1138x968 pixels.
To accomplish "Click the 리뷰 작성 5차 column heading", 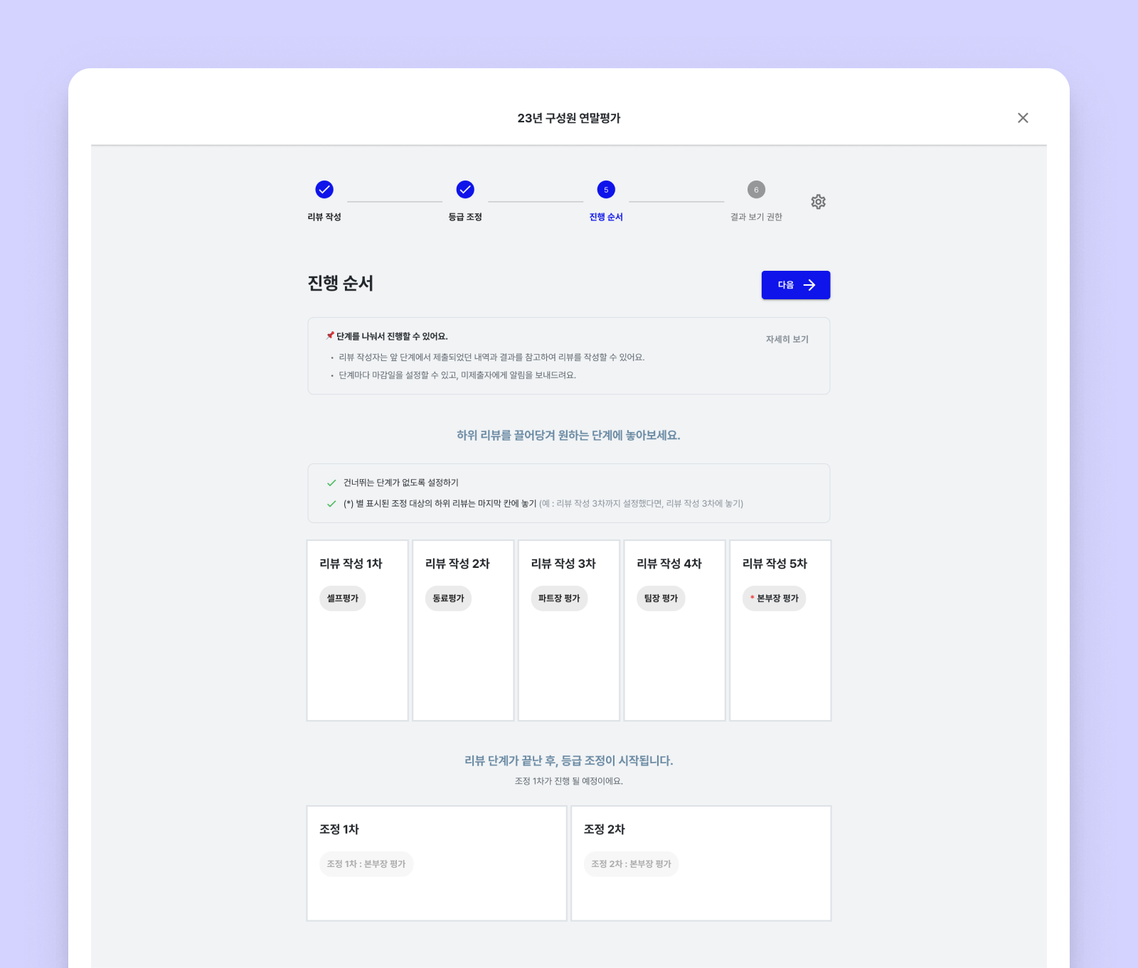I will [775, 564].
